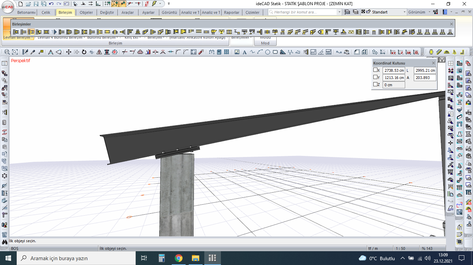Viewport: 473px width, 265px height.
Task: Click the A angle value field
Action: [x=425, y=77]
